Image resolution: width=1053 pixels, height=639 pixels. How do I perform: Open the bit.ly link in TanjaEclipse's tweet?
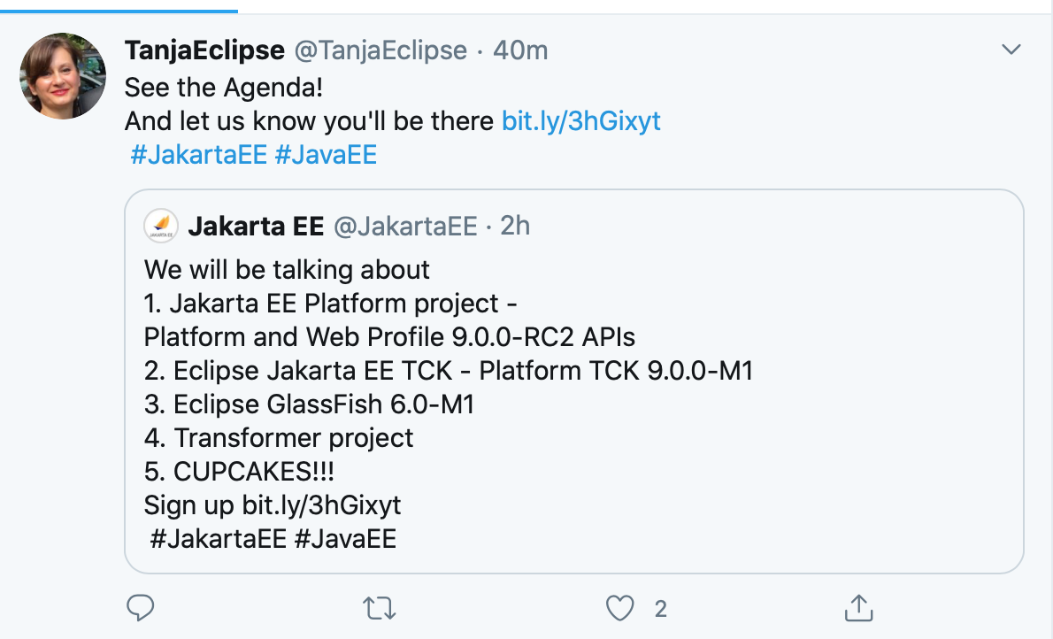tap(581, 120)
